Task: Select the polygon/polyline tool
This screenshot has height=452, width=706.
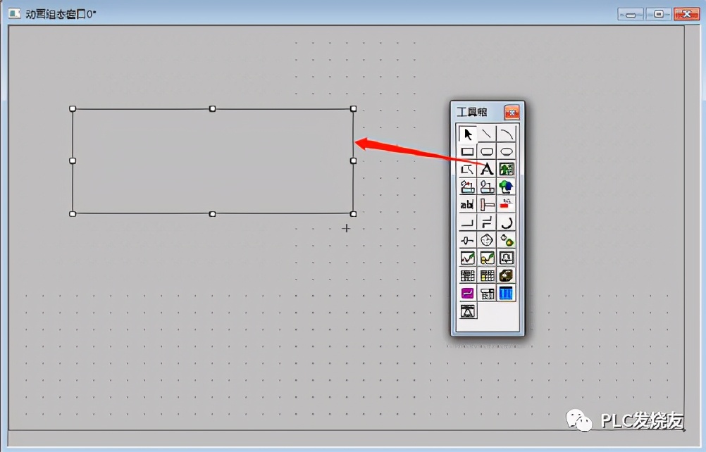Action: pos(467,169)
